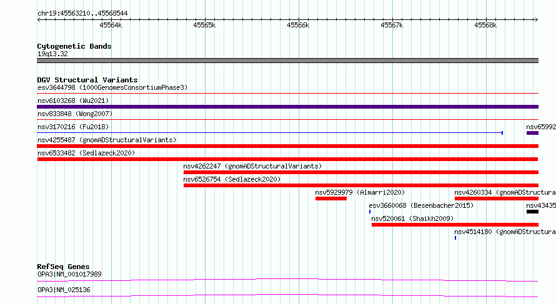Open gene OPA3|NM_025136 label

pos(64,290)
